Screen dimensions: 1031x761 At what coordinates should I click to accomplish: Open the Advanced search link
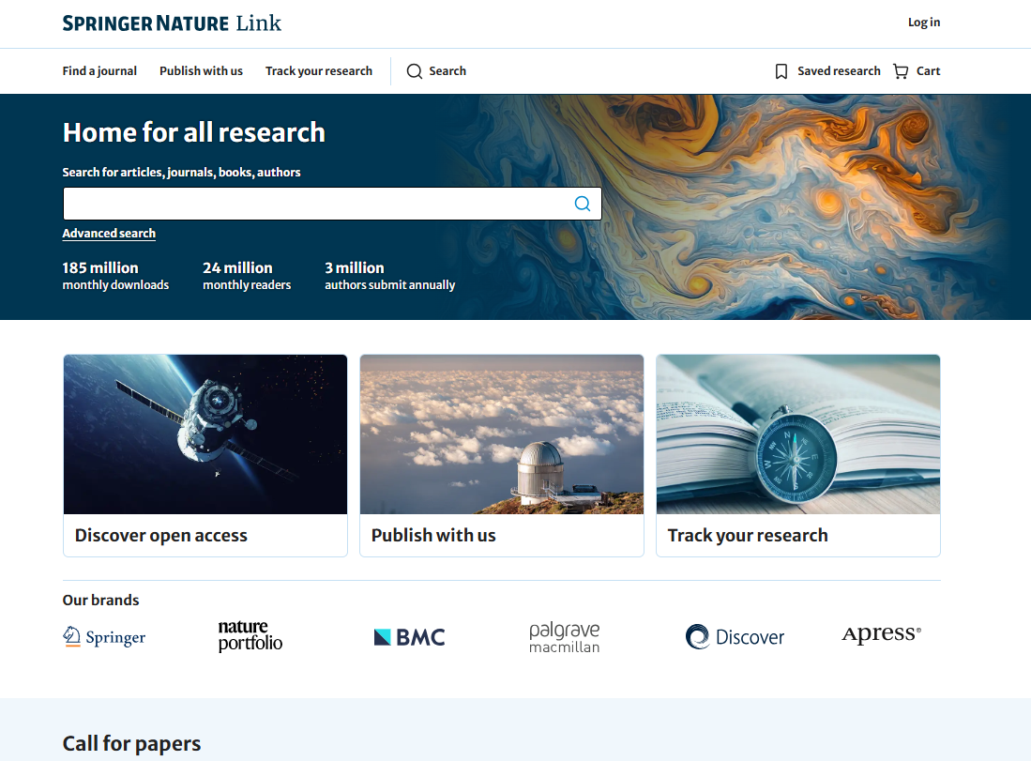point(109,234)
